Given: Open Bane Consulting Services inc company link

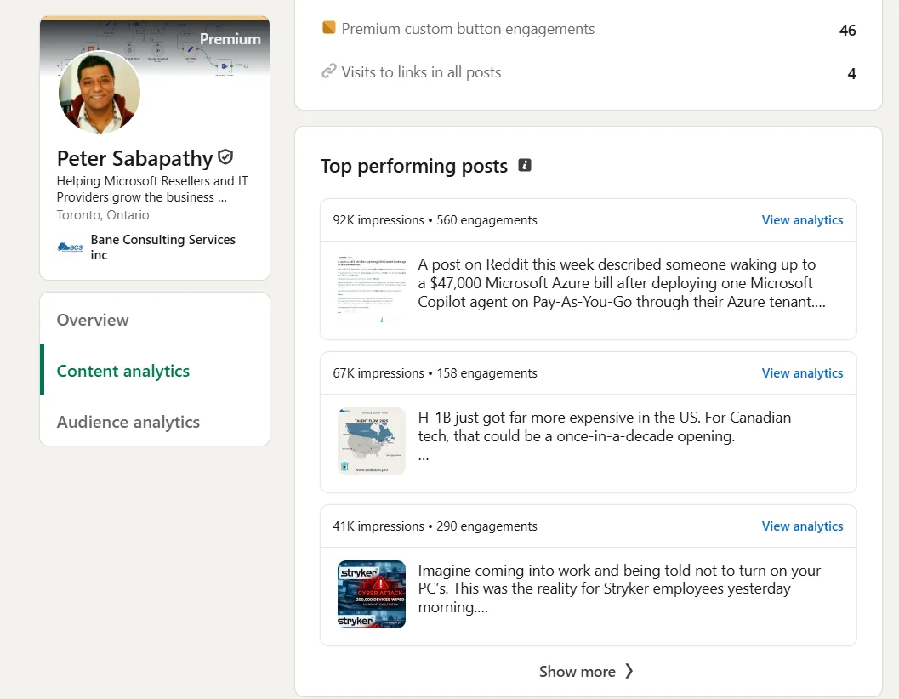Looking at the screenshot, I should tap(162, 247).
